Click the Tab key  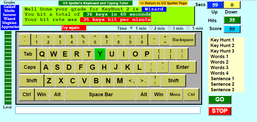coord(28,54)
